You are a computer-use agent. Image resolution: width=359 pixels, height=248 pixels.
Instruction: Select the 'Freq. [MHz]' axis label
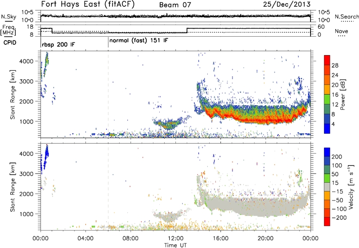click(8, 30)
